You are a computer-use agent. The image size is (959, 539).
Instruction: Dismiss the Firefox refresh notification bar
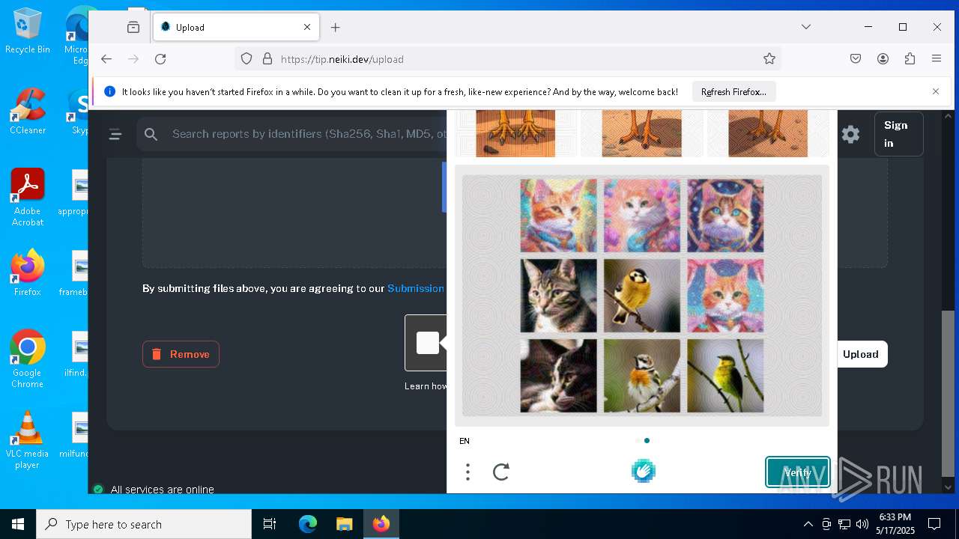[x=936, y=91]
